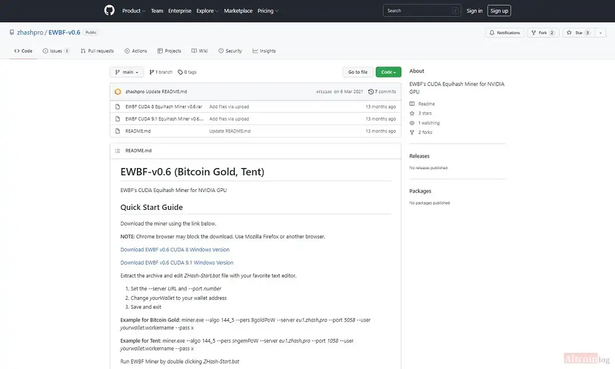Open the Projects tab
The height and width of the screenshot is (369, 615).
pos(169,51)
